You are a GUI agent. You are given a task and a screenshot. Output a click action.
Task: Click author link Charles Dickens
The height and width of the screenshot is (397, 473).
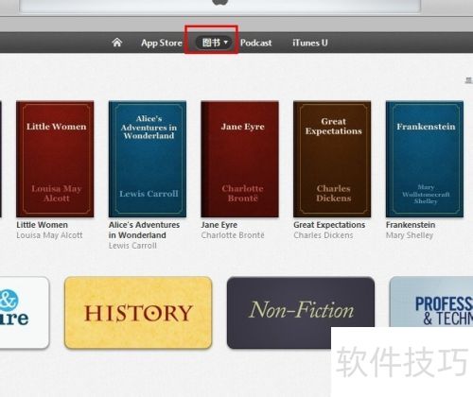(324, 235)
